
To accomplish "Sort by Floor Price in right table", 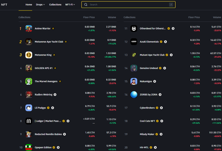I will point(194,17).
